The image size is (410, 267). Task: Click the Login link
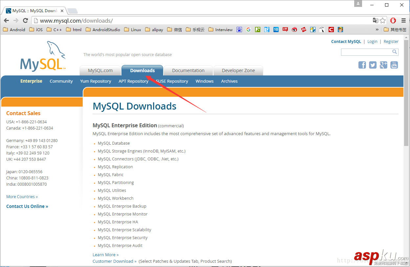(x=372, y=42)
